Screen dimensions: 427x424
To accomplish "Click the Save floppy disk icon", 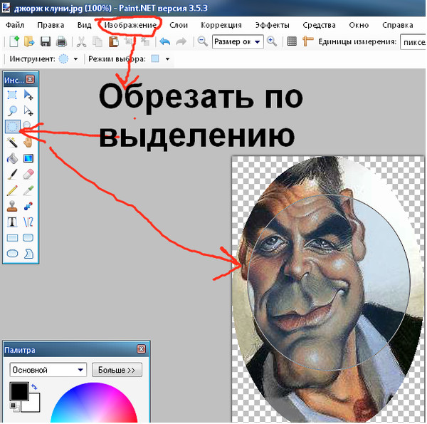I will 46,42.
